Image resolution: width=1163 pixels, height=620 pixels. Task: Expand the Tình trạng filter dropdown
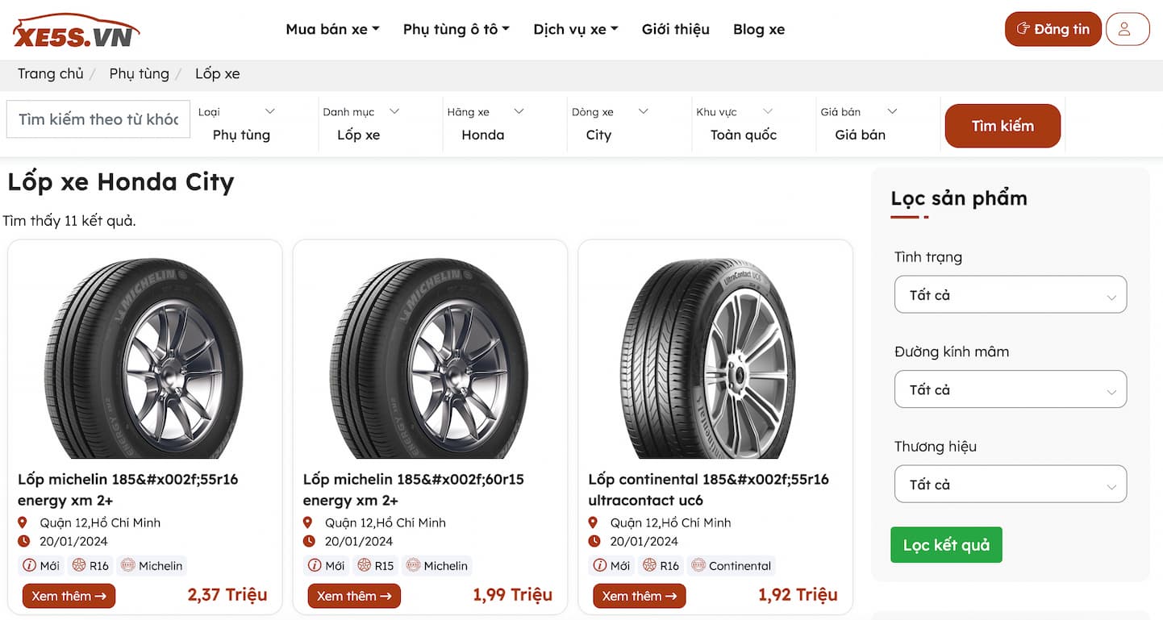click(x=1010, y=295)
